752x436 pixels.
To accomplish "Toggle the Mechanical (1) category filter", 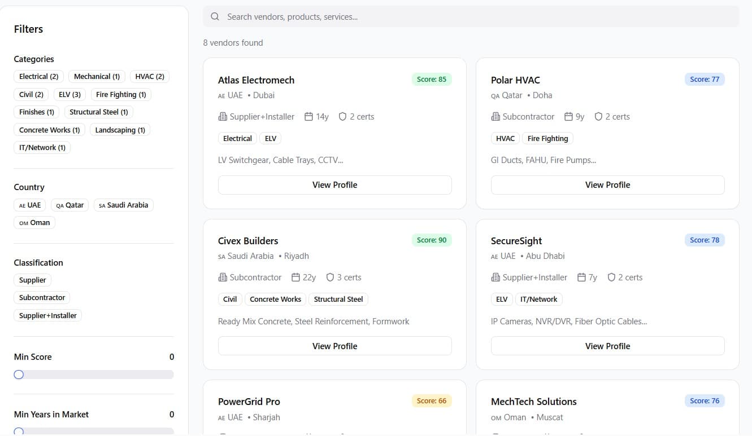I will tap(97, 77).
